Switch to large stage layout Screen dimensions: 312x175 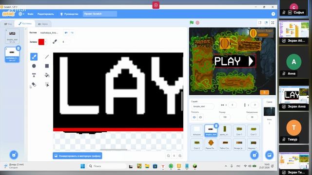266,23
